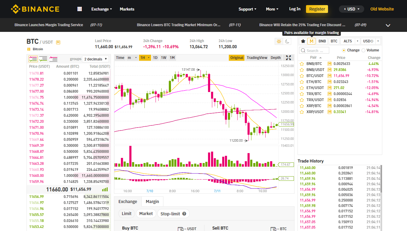Open the 1H interval dropdown
This screenshot has height=231, width=407.
(145, 58)
